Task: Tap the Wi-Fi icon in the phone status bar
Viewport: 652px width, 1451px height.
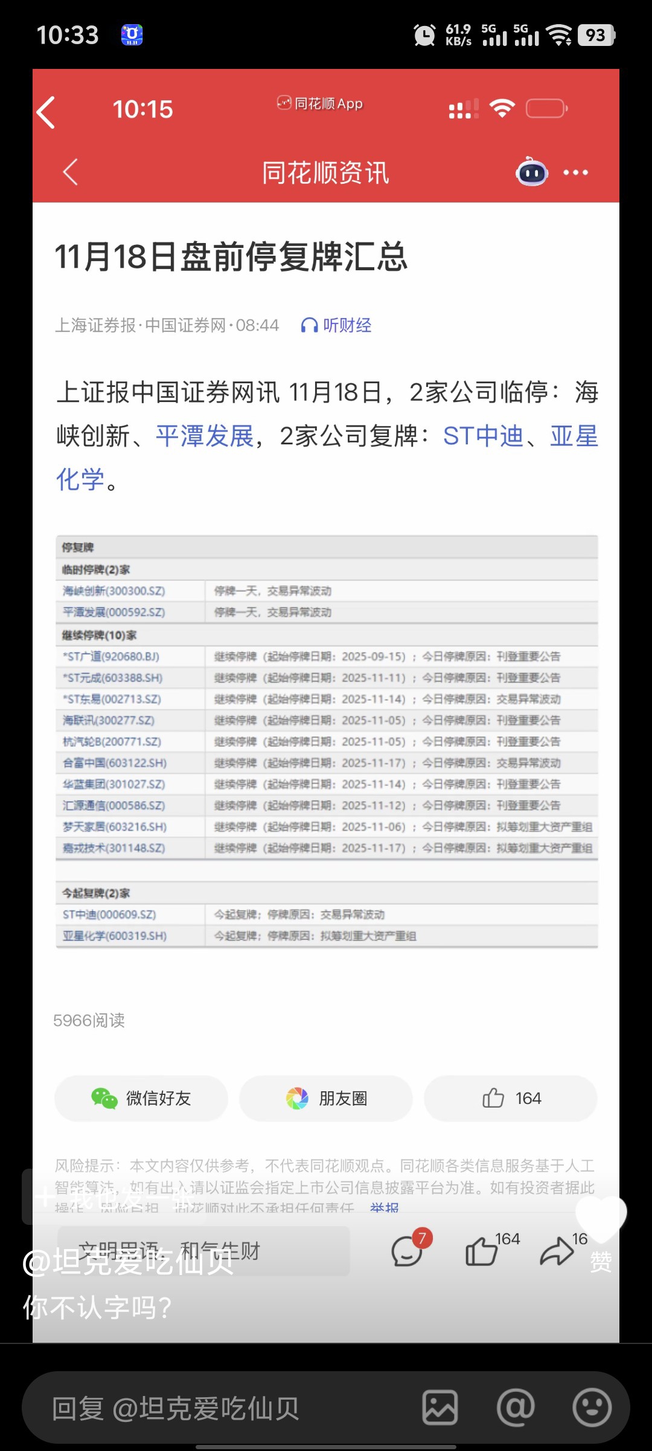Action: [559, 35]
